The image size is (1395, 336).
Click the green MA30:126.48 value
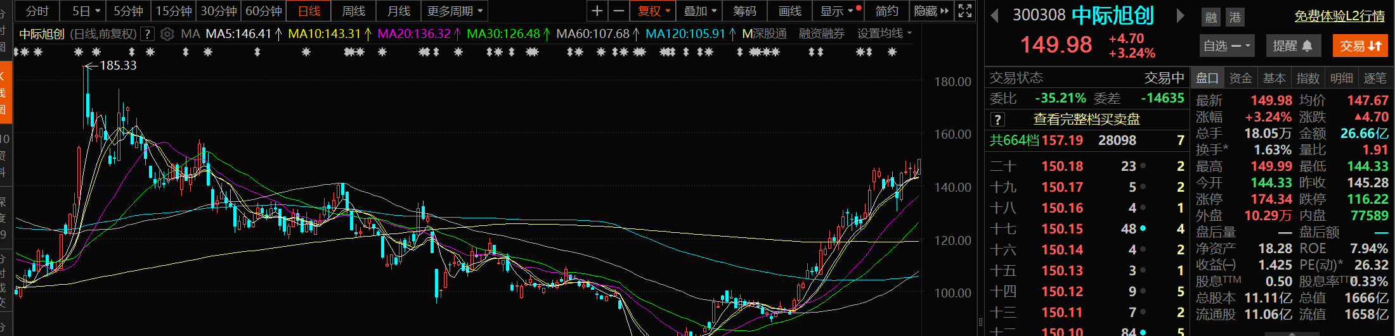pos(503,34)
